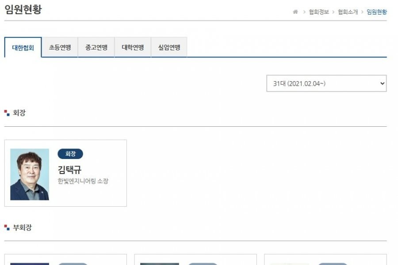Click the 협회소개 breadcrumb link
The width and height of the screenshot is (398, 265).
(x=348, y=12)
